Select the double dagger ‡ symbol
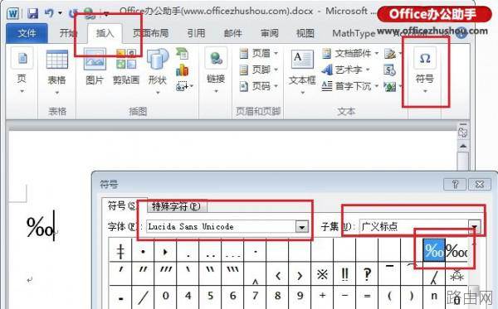This screenshot has height=309, width=498. click(x=120, y=251)
